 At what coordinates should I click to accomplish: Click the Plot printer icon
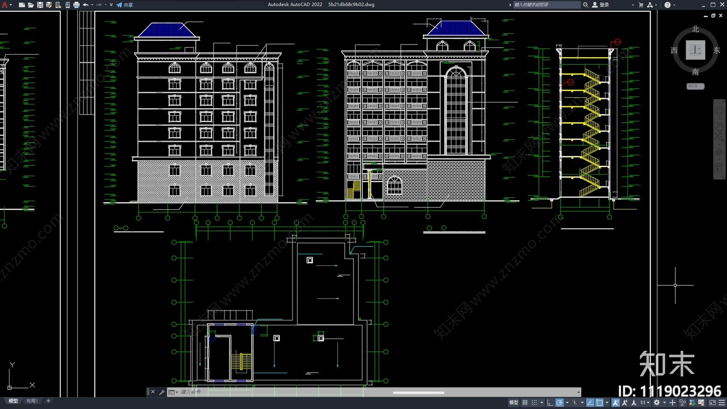(76, 5)
